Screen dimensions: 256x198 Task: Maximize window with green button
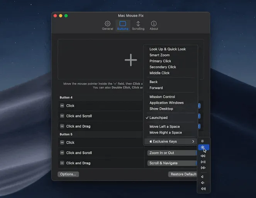66,16
